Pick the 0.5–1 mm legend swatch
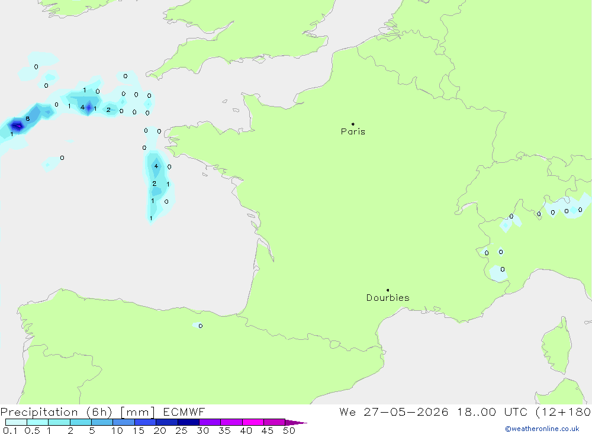The image size is (592, 434). (x=38, y=422)
